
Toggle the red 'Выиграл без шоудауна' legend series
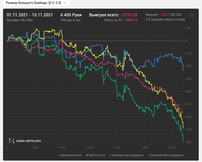(x=166, y=155)
